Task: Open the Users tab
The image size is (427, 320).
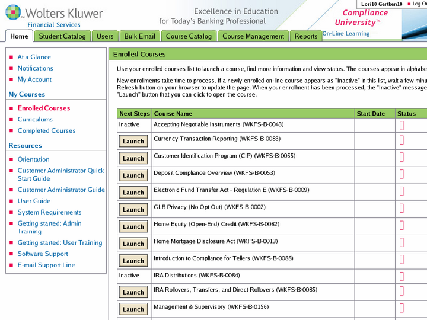Action: (105, 36)
